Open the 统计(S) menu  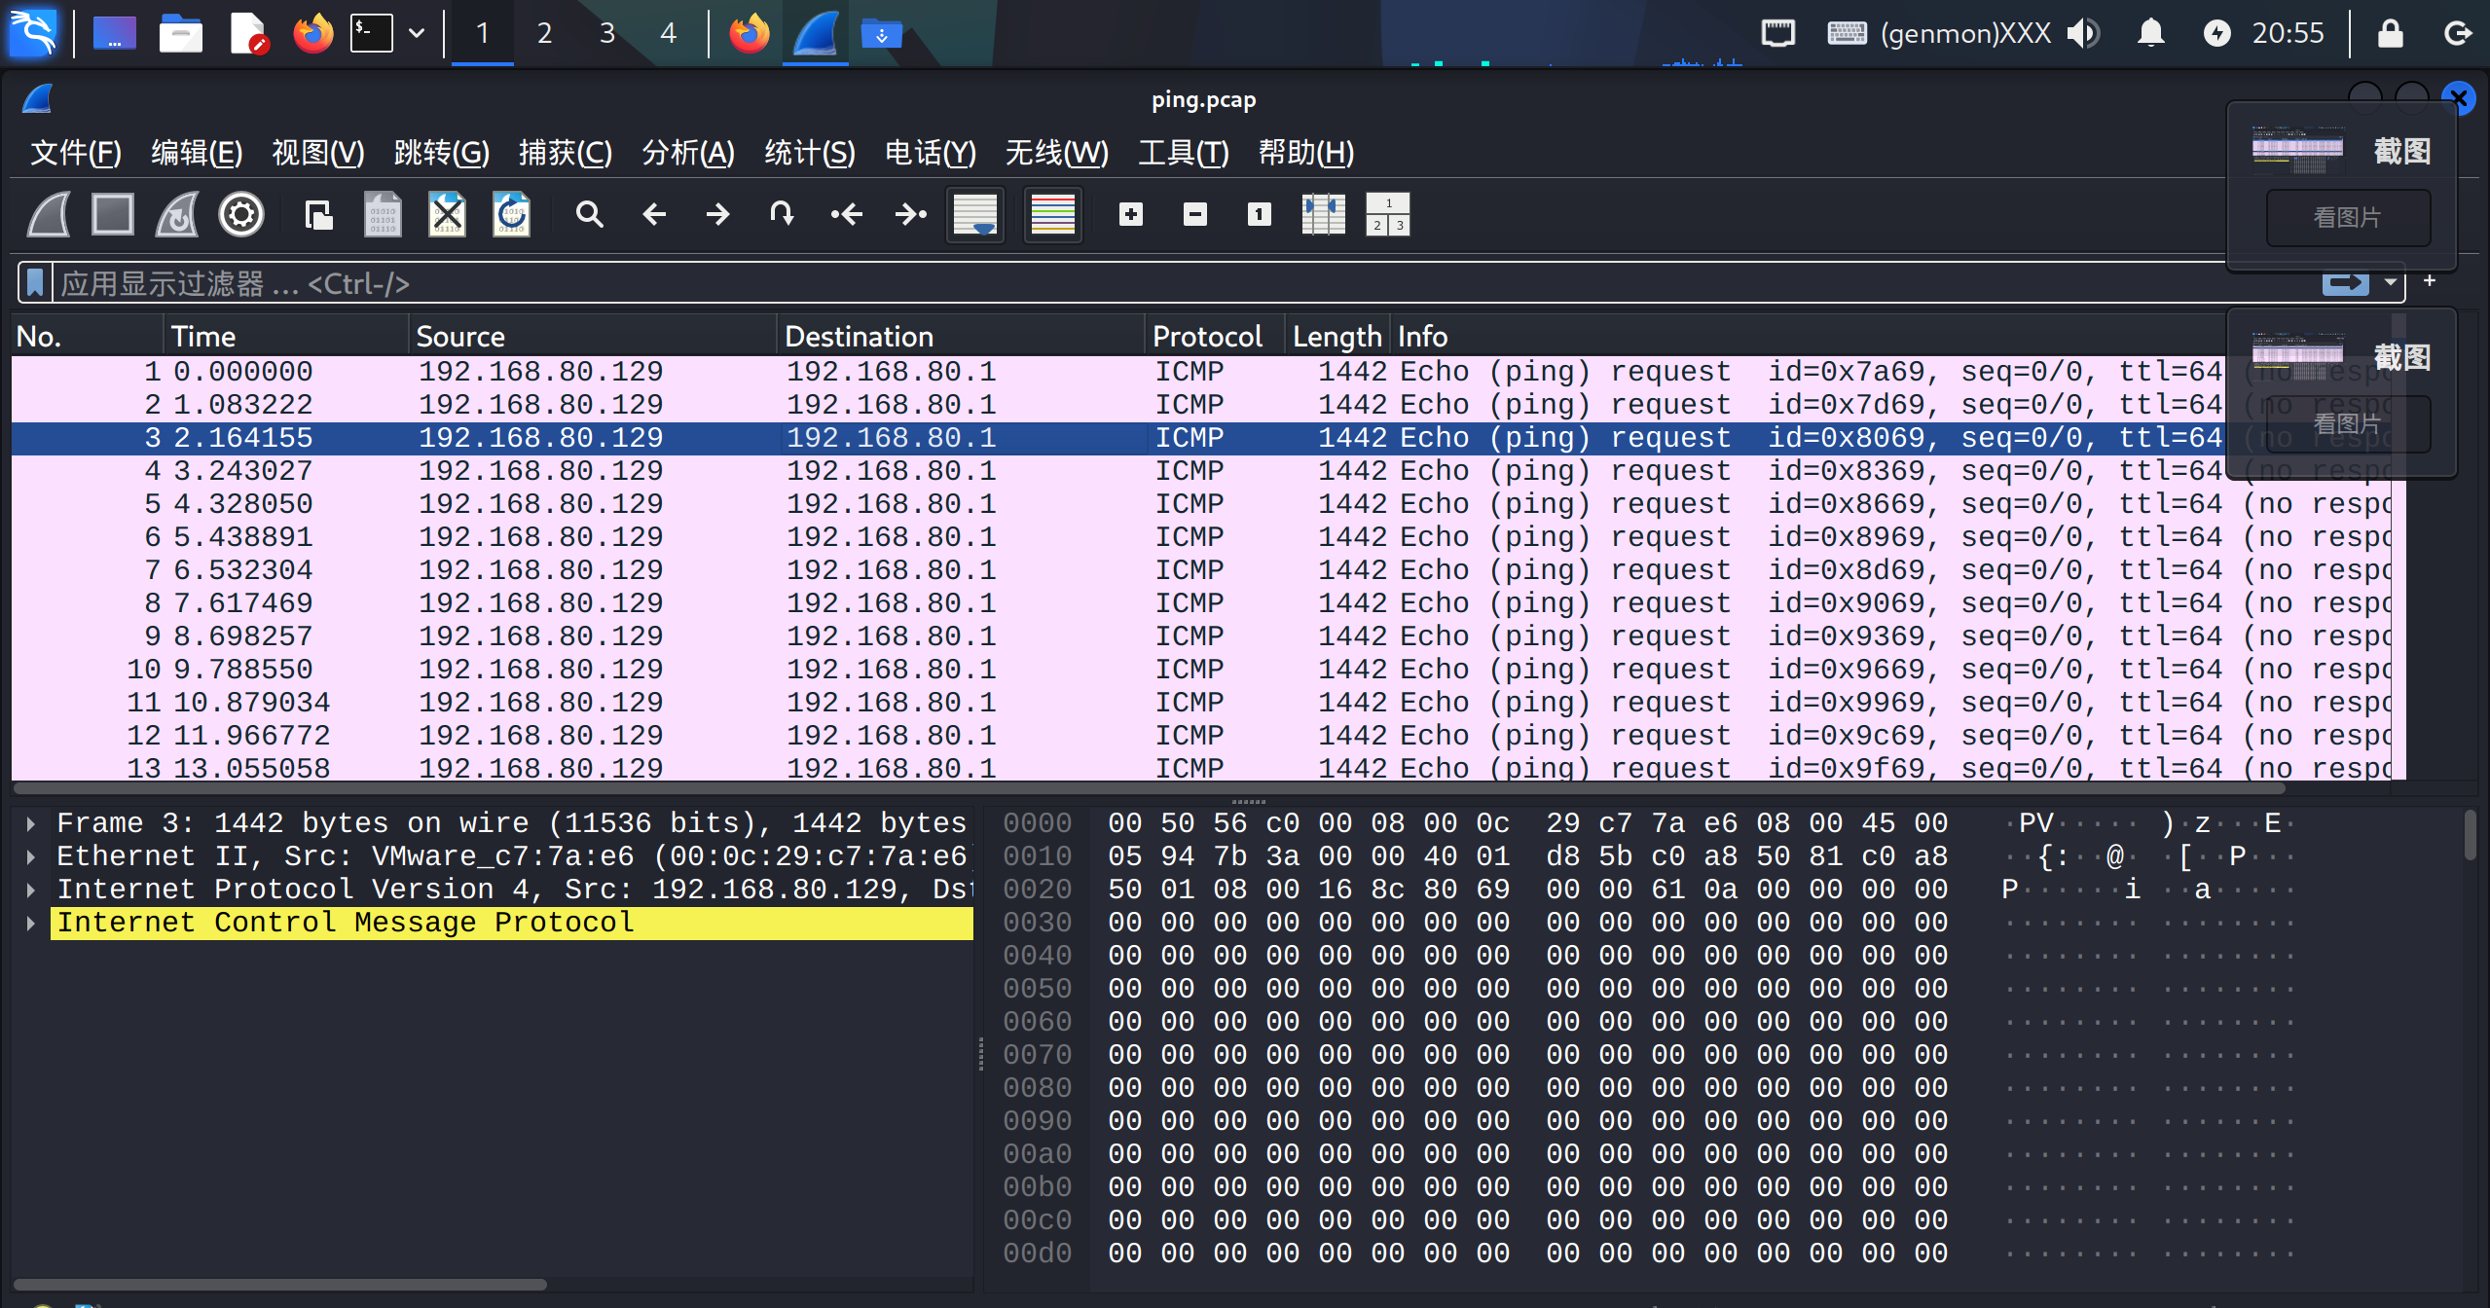click(x=809, y=153)
